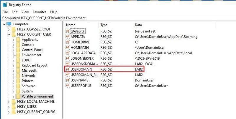Viewport: 236px width, 119px height.
Task: Click the folder icon beside AppEvents
Action: tap(18, 40)
